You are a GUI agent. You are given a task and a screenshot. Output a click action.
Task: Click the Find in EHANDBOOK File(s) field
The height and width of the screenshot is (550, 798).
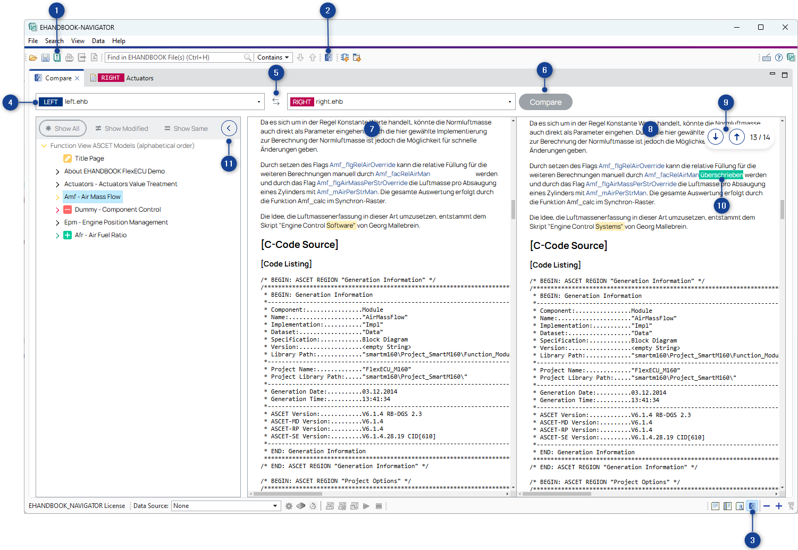pos(174,57)
